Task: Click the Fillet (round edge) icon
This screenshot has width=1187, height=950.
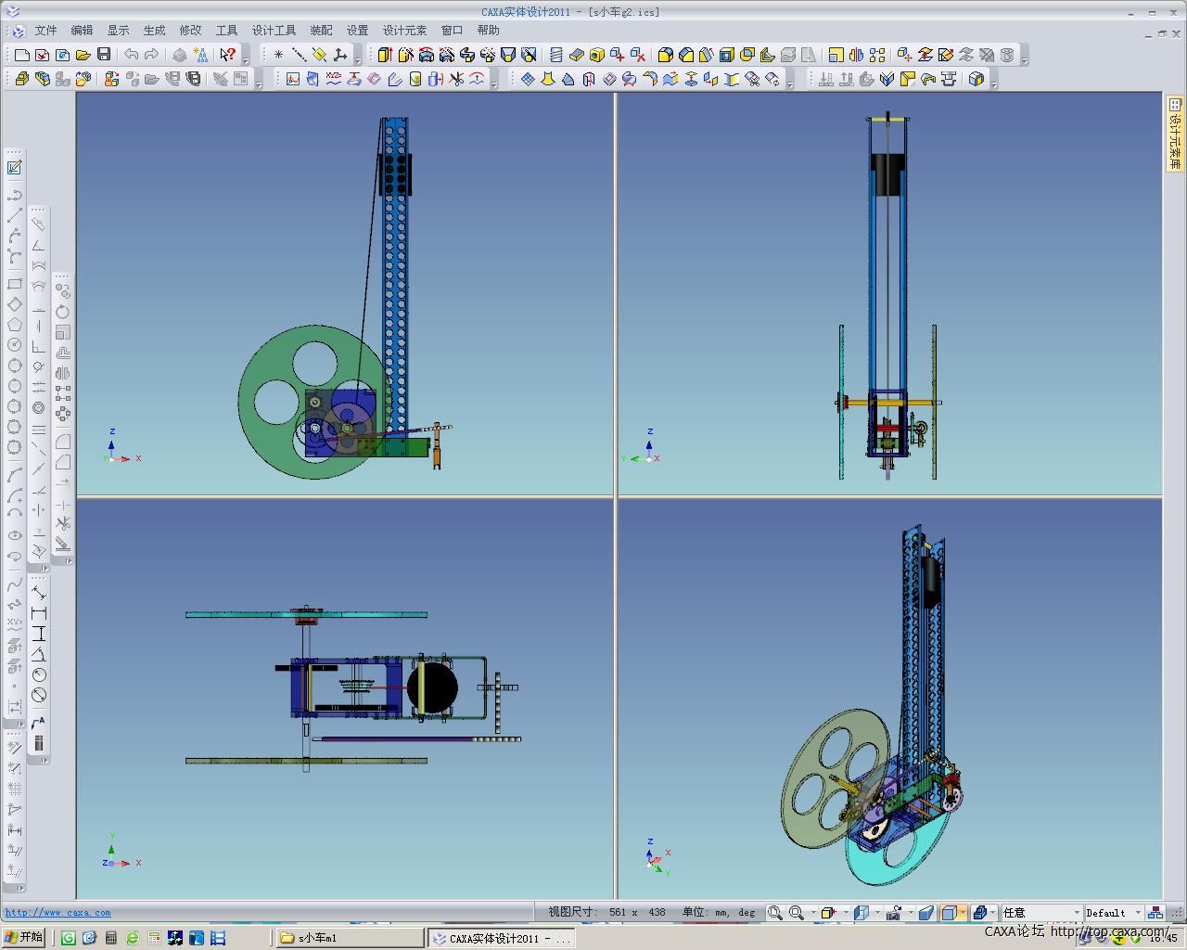Action: click(665, 55)
